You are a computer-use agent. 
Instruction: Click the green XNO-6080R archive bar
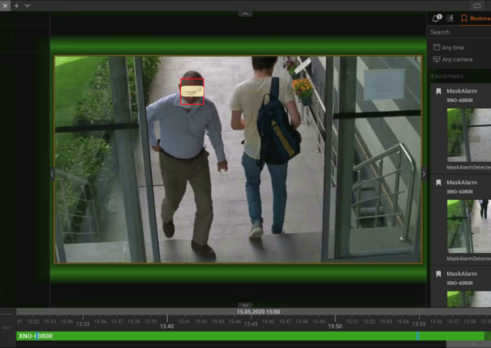coord(250,336)
